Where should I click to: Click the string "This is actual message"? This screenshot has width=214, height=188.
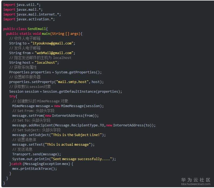click(68, 145)
